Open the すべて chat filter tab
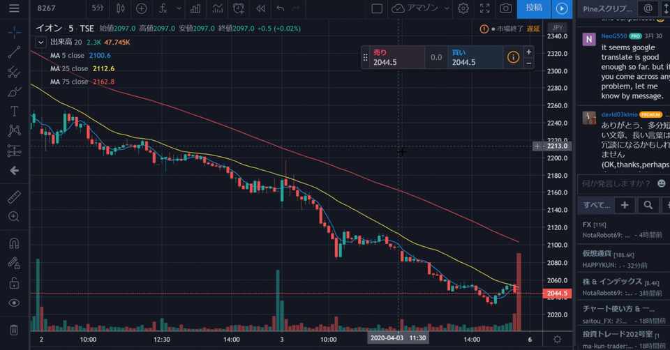 pos(597,205)
